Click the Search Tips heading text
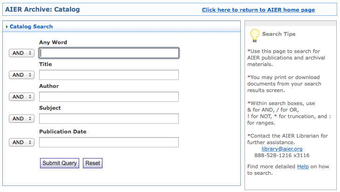 coord(279,34)
